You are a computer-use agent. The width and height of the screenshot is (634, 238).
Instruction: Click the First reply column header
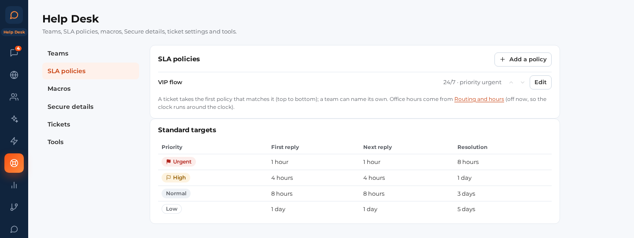(285, 147)
